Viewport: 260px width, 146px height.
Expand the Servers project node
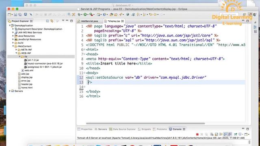10,91
